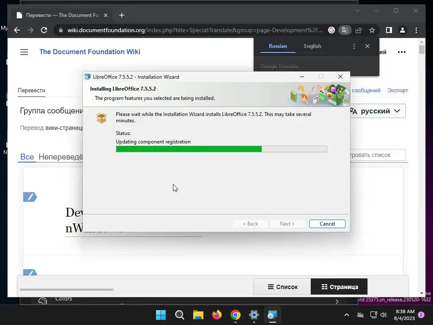Toggle Chrome side panel

click(x=389, y=30)
